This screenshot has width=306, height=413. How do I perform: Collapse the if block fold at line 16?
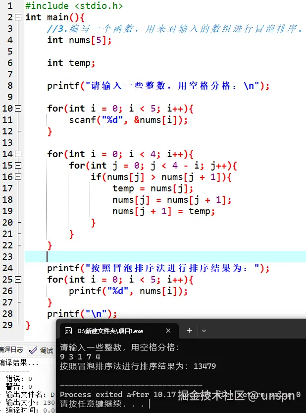tap(18, 177)
